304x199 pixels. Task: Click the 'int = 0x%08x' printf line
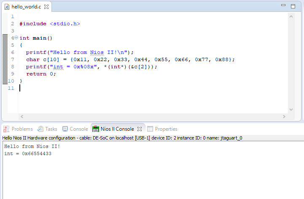click(x=91, y=67)
